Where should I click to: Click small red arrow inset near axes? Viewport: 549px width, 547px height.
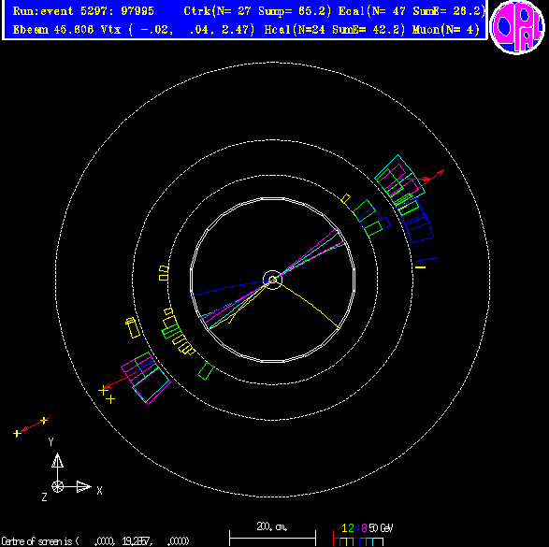pos(35,425)
